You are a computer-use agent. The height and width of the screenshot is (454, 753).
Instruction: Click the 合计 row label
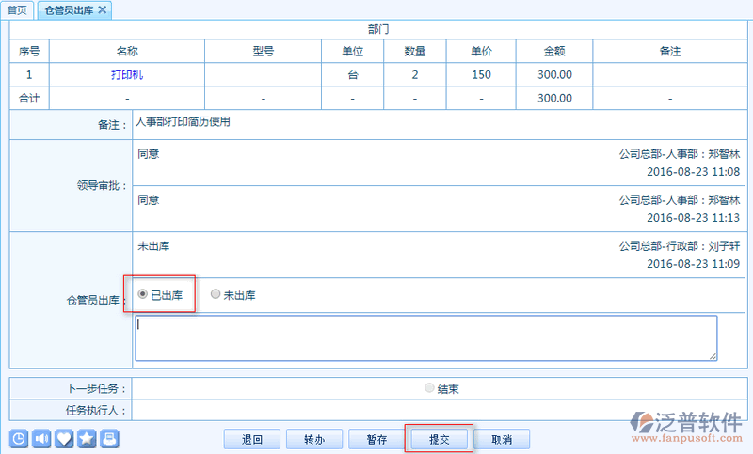coord(29,99)
